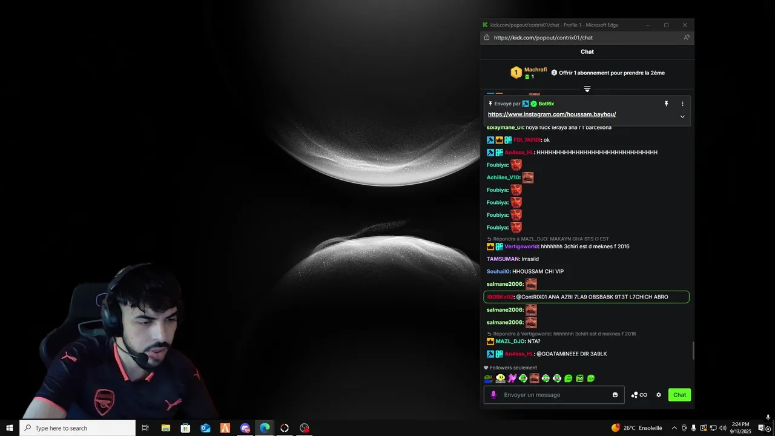775x436 pixels.
Task: Click tray microphone icon
Action: [x=694, y=428]
